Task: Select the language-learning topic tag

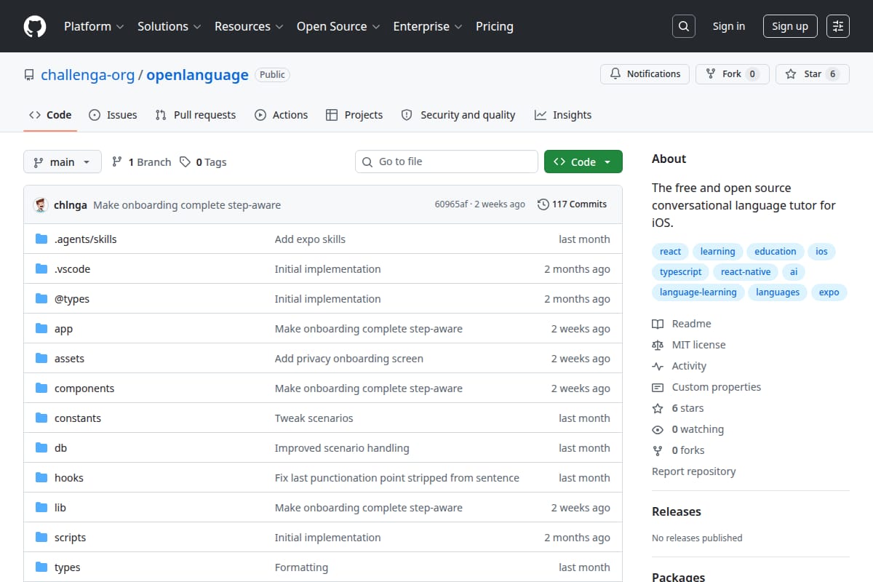Action: click(x=698, y=292)
